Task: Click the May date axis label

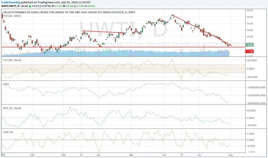Action: tap(131, 155)
